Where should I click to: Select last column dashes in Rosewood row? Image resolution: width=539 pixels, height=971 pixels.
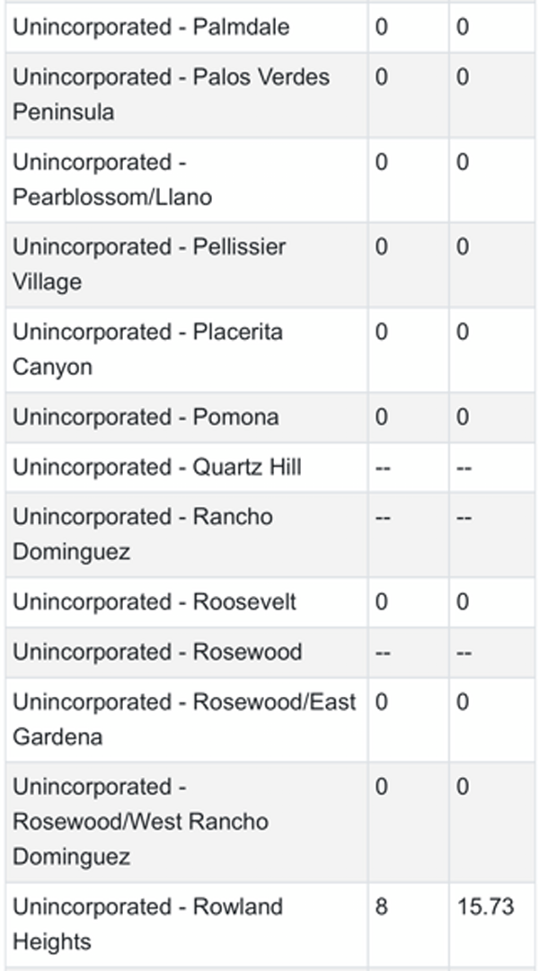(464, 652)
